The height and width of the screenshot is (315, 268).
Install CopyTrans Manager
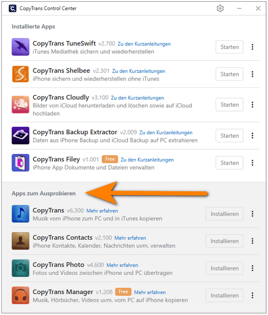[224, 295]
